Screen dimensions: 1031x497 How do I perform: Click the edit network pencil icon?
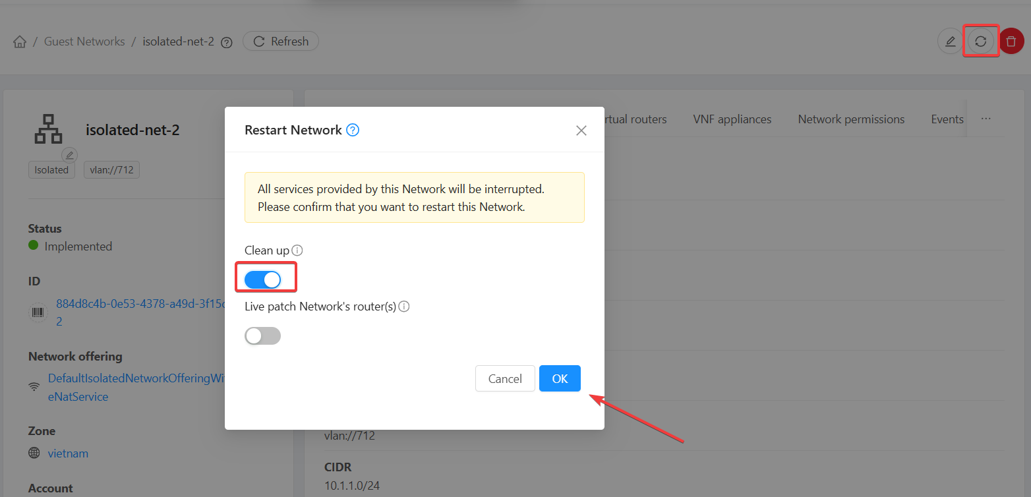click(x=950, y=42)
